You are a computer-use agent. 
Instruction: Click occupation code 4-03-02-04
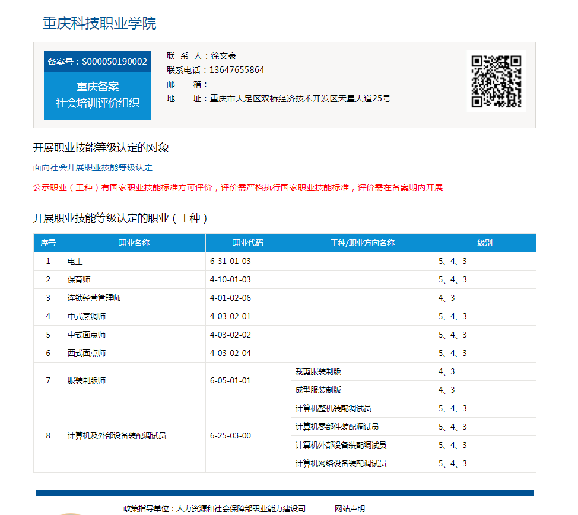[230, 353]
